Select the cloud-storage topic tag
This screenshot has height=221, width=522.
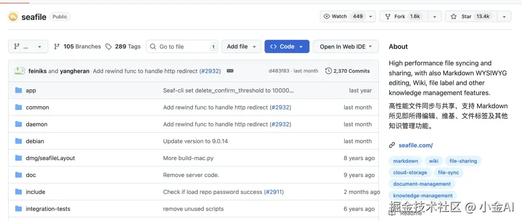tap(410, 172)
